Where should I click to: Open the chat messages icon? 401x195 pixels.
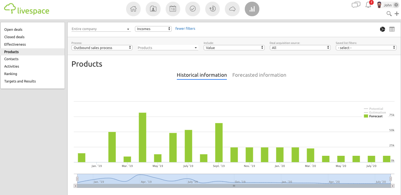(x=356, y=5)
